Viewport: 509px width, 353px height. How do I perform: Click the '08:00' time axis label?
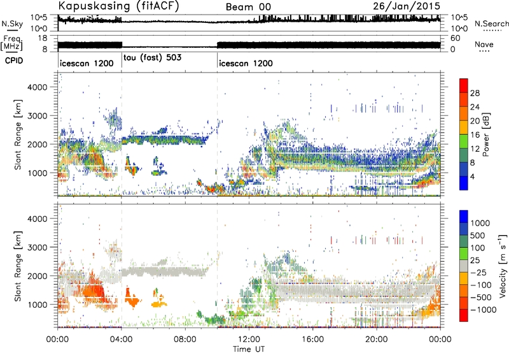coord(185,340)
